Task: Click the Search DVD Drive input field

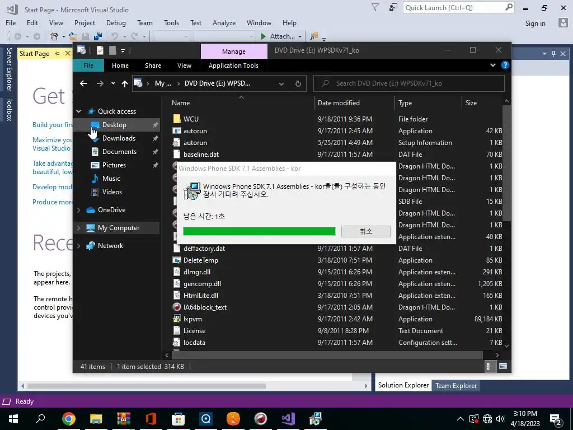Action: point(409,83)
